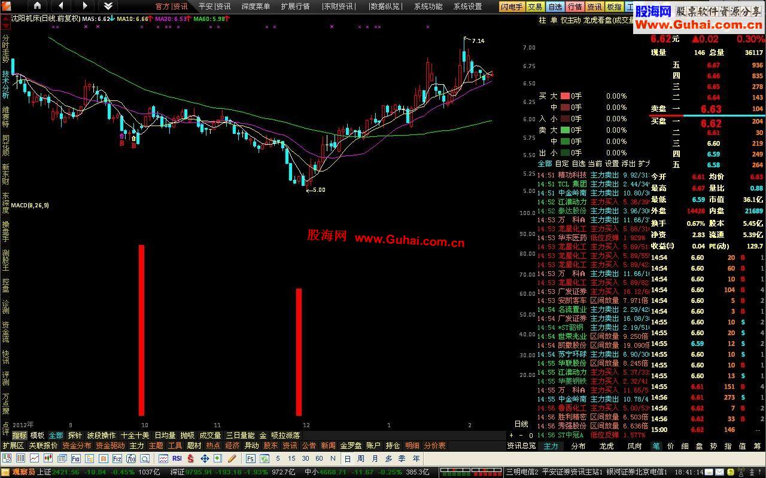The height and width of the screenshot is (478, 766).
Task: Open the 资金分布 tab
Action: tap(77, 446)
